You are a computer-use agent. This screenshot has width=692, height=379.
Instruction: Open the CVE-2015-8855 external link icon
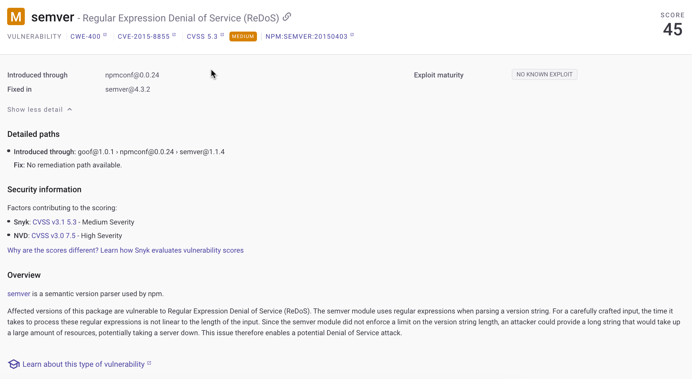tap(174, 35)
